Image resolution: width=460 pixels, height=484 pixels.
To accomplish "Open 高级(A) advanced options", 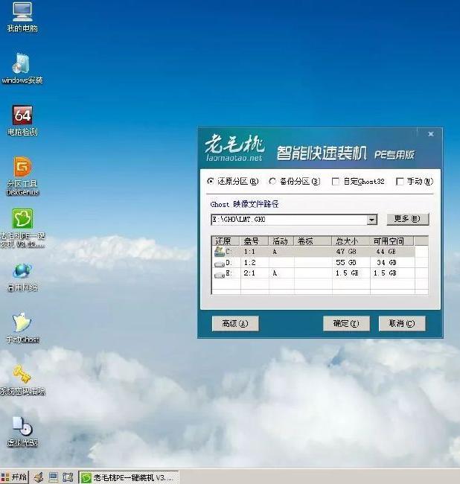I will 235,323.
